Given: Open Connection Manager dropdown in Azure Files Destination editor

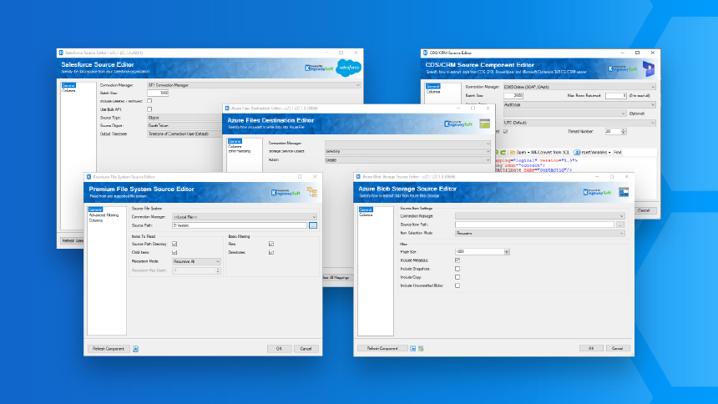Looking at the screenshot, I should pos(407,144).
